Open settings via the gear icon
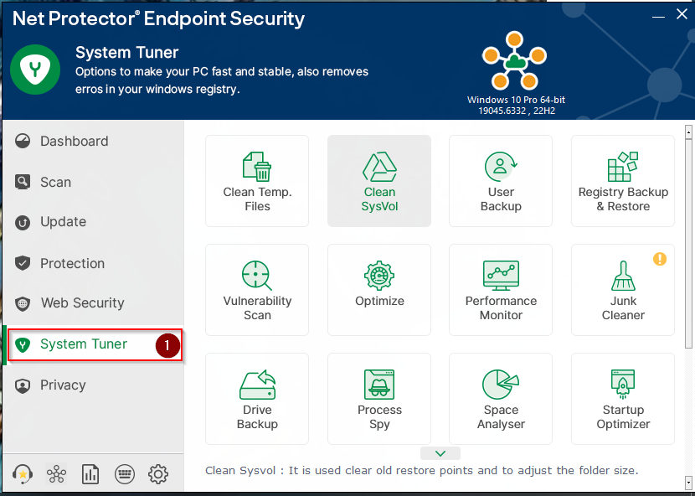The height and width of the screenshot is (496, 695). (x=158, y=474)
